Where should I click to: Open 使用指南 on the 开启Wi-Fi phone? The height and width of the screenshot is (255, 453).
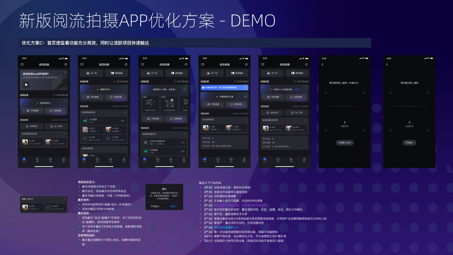[297, 73]
